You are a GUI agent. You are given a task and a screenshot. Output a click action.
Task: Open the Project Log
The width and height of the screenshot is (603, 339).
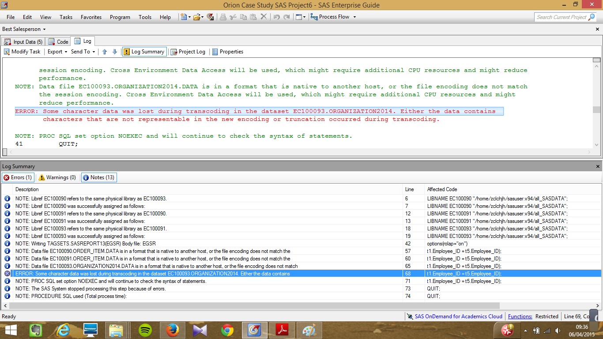point(188,52)
